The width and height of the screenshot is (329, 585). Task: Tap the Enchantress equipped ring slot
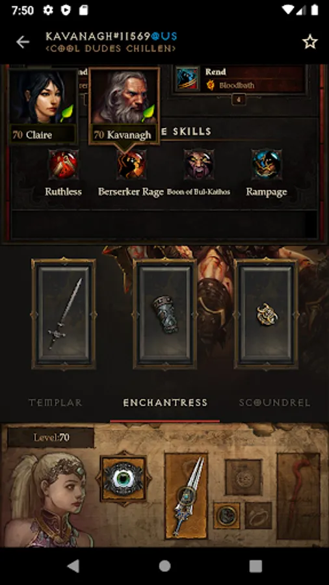click(226, 515)
